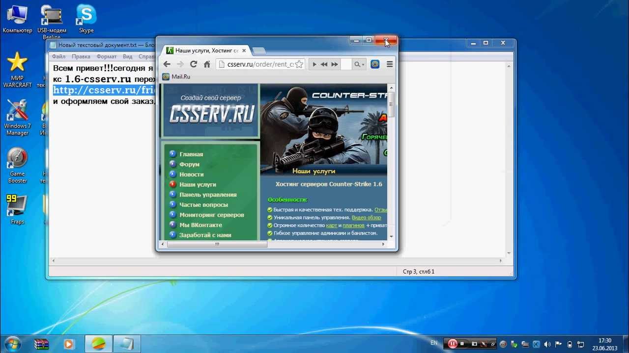Open the 'Файл' menu in Notepad
Image resolution: width=629 pixels, height=353 pixels.
[58, 56]
